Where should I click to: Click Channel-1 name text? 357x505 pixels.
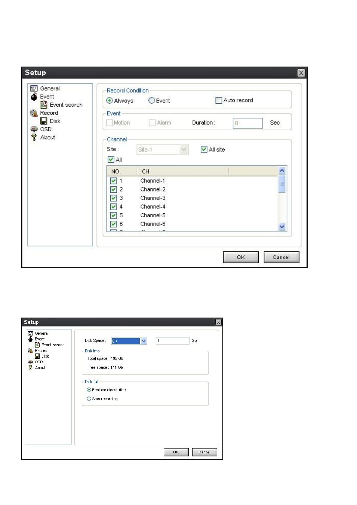point(153,181)
